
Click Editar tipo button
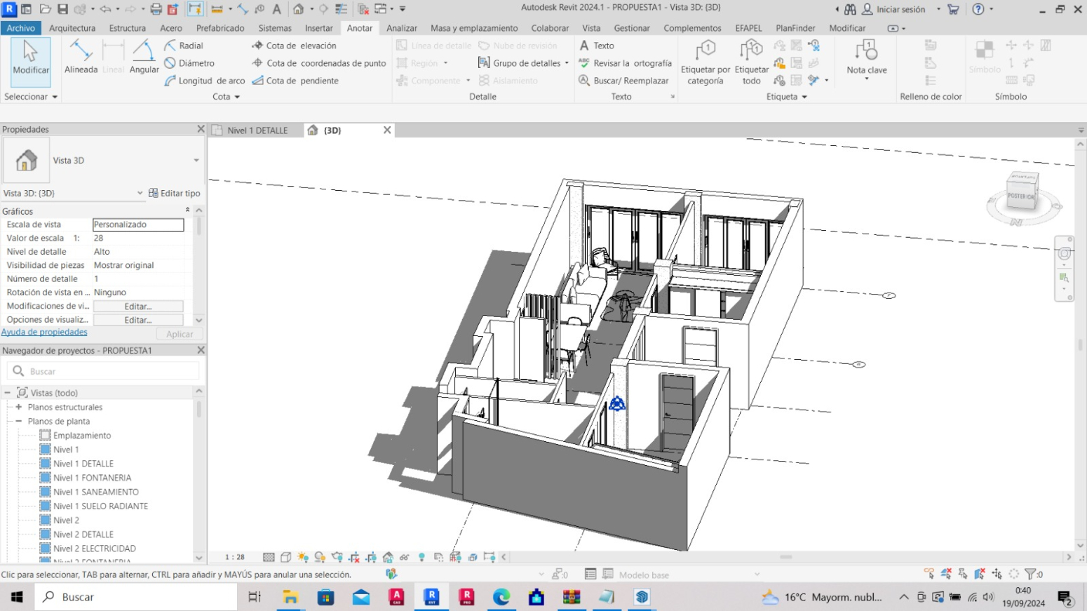175,193
